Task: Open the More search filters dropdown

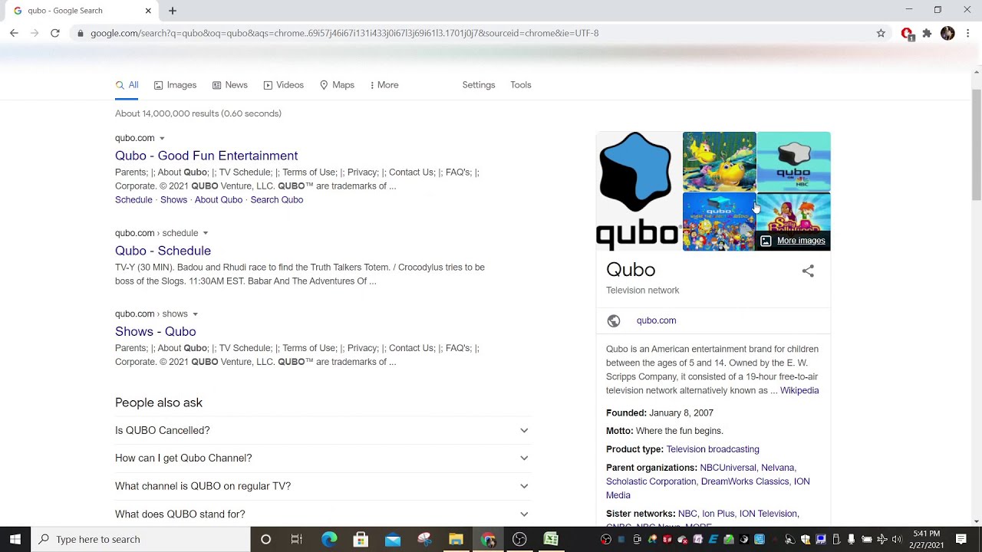Action: pyautogui.click(x=384, y=85)
